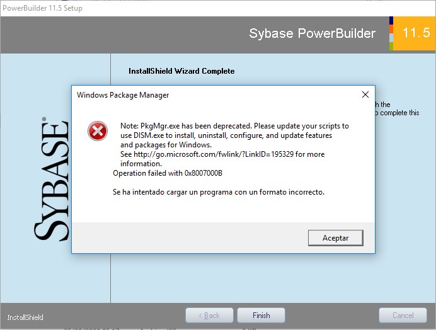The image size is (436, 330).
Task: Click the orange 11.5 version badge
Action: point(415,33)
